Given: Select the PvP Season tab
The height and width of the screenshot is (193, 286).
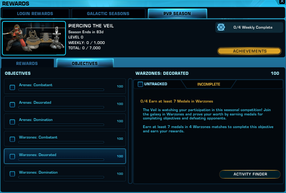Looking at the screenshot, I should pyautogui.click(x=177, y=14).
